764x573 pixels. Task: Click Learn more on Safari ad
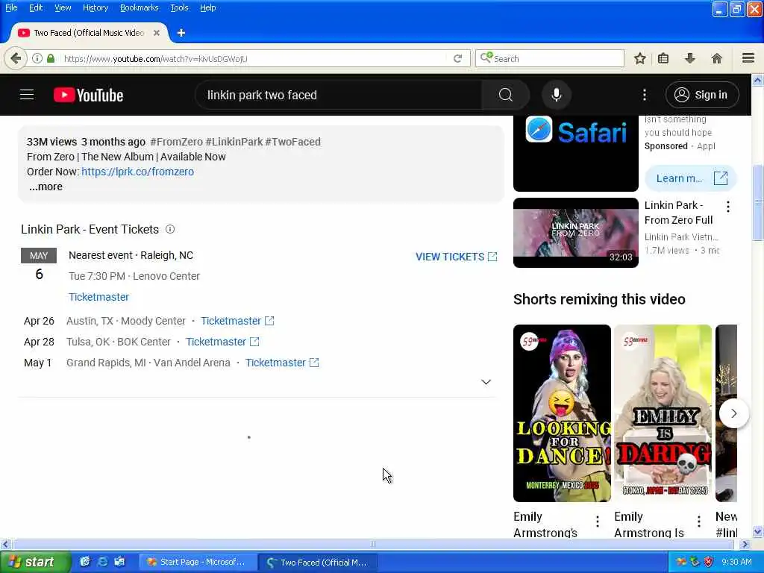(x=691, y=178)
